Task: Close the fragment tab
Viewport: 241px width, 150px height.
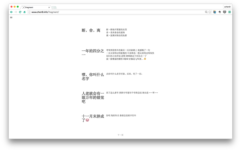Action: (49, 7)
